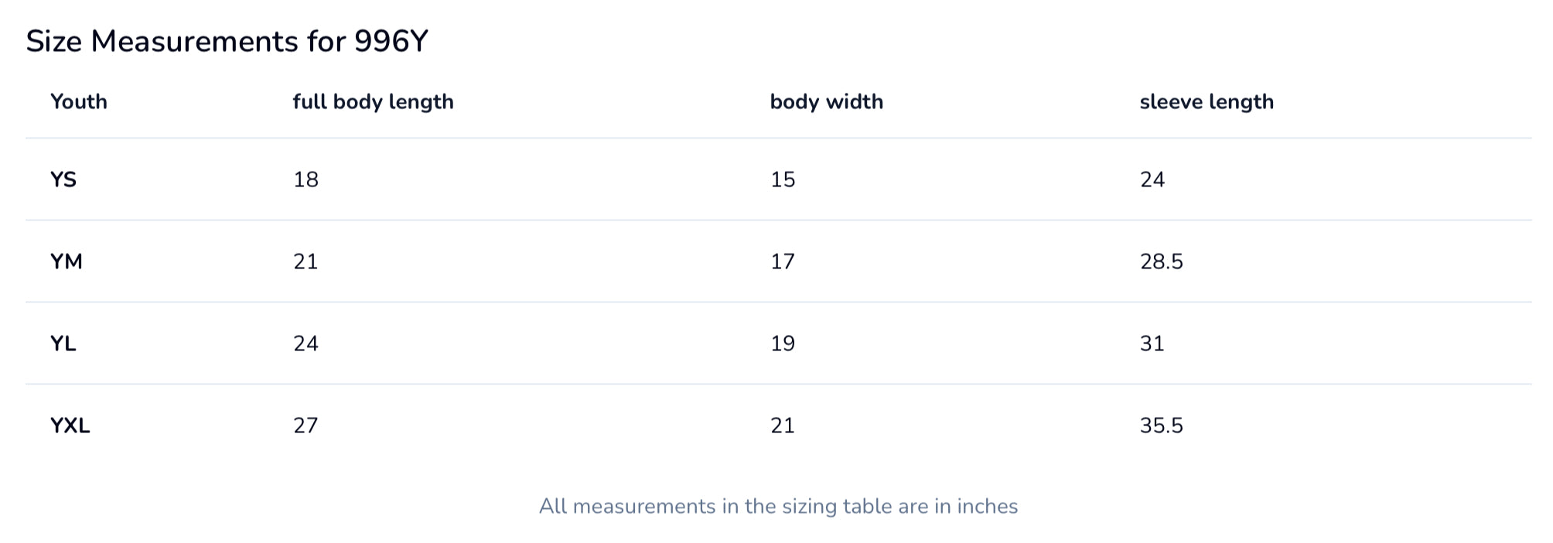Viewport: 1553px width, 543px height.
Task: Click the YM full body length value 21
Action: click(x=305, y=261)
